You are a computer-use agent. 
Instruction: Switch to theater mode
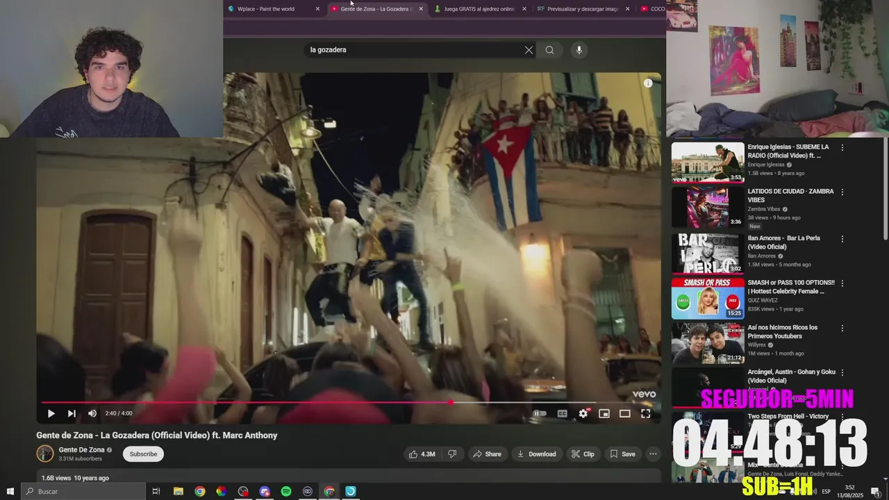pyautogui.click(x=624, y=413)
